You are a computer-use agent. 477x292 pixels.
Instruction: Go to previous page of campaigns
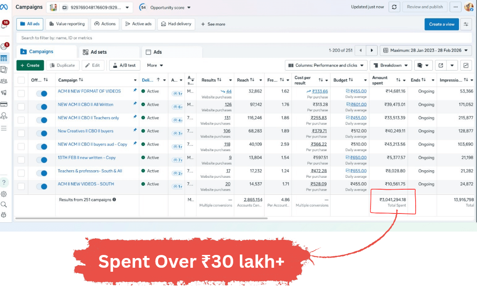pyautogui.click(x=360, y=50)
